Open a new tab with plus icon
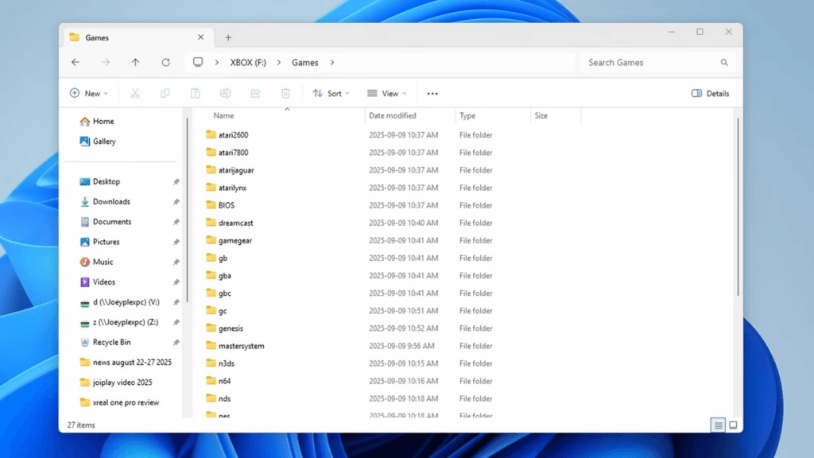 [x=228, y=37]
